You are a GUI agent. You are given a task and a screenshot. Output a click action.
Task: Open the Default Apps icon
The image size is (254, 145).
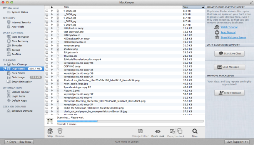(x=8, y=101)
